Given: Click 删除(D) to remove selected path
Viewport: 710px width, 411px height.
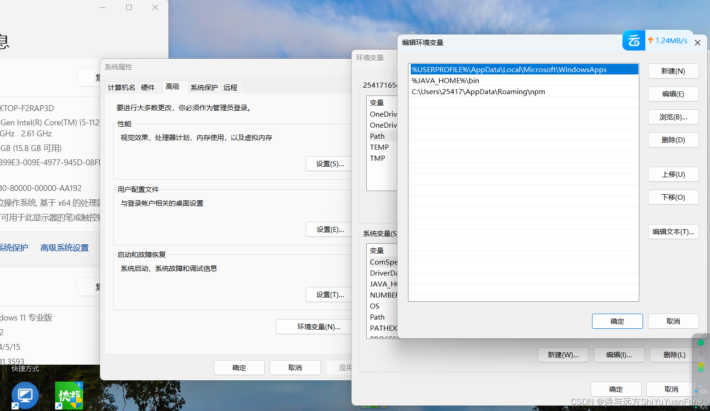Looking at the screenshot, I should tap(673, 140).
